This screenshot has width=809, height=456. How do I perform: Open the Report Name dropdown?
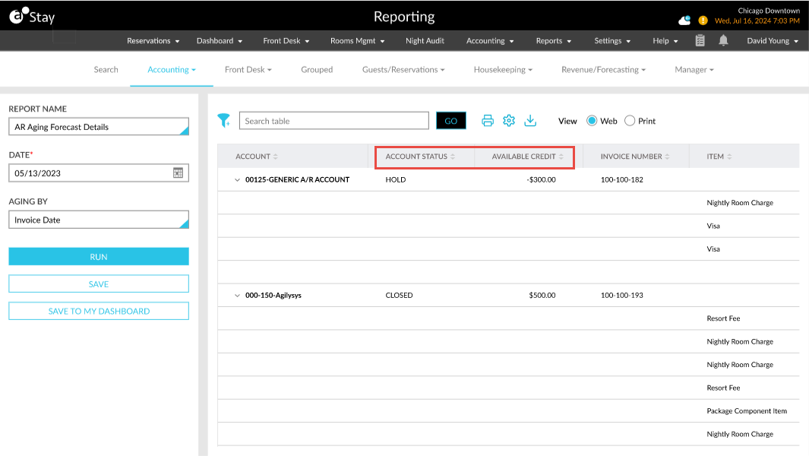point(99,126)
